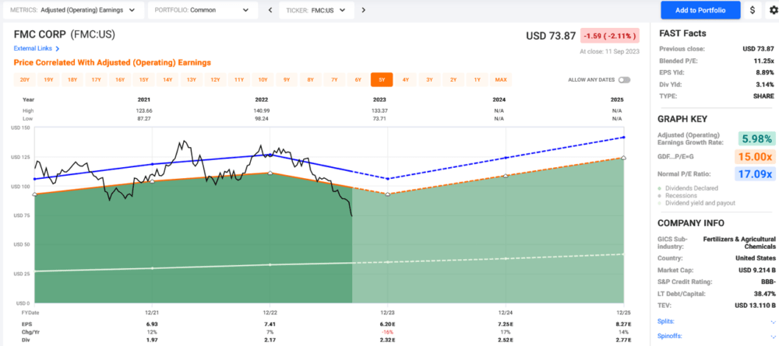The height and width of the screenshot is (346, 779).
Task: Expand the Splits chevron icon
Action: coord(771,322)
